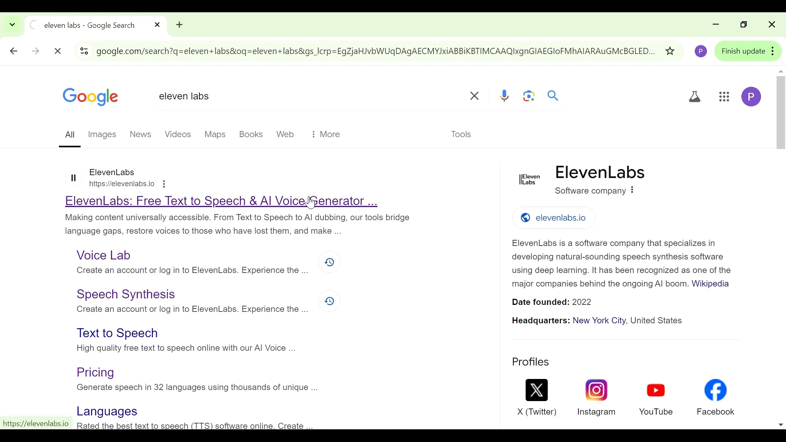This screenshot has width=786, height=442.
Task: Submit search with magnifier icon
Action: 554,96
